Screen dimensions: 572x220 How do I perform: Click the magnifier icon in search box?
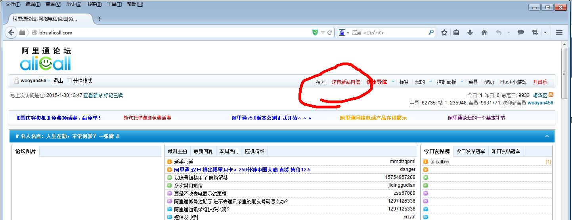pyautogui.click(x=431, y=32)
